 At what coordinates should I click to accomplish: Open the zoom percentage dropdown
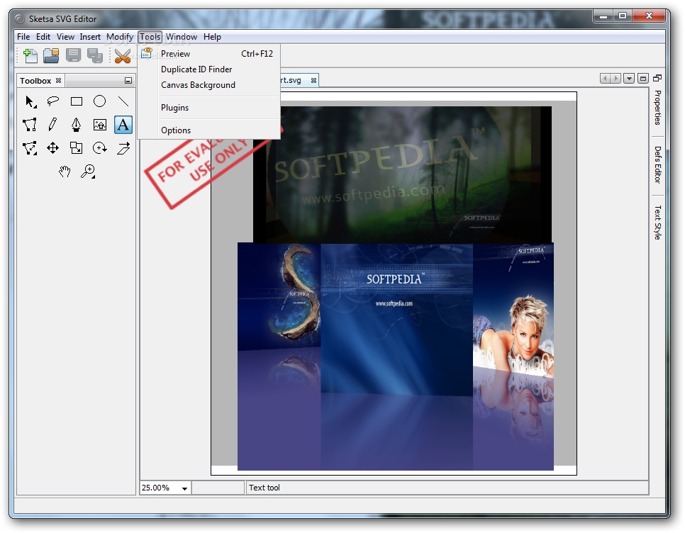pos(185,488)
